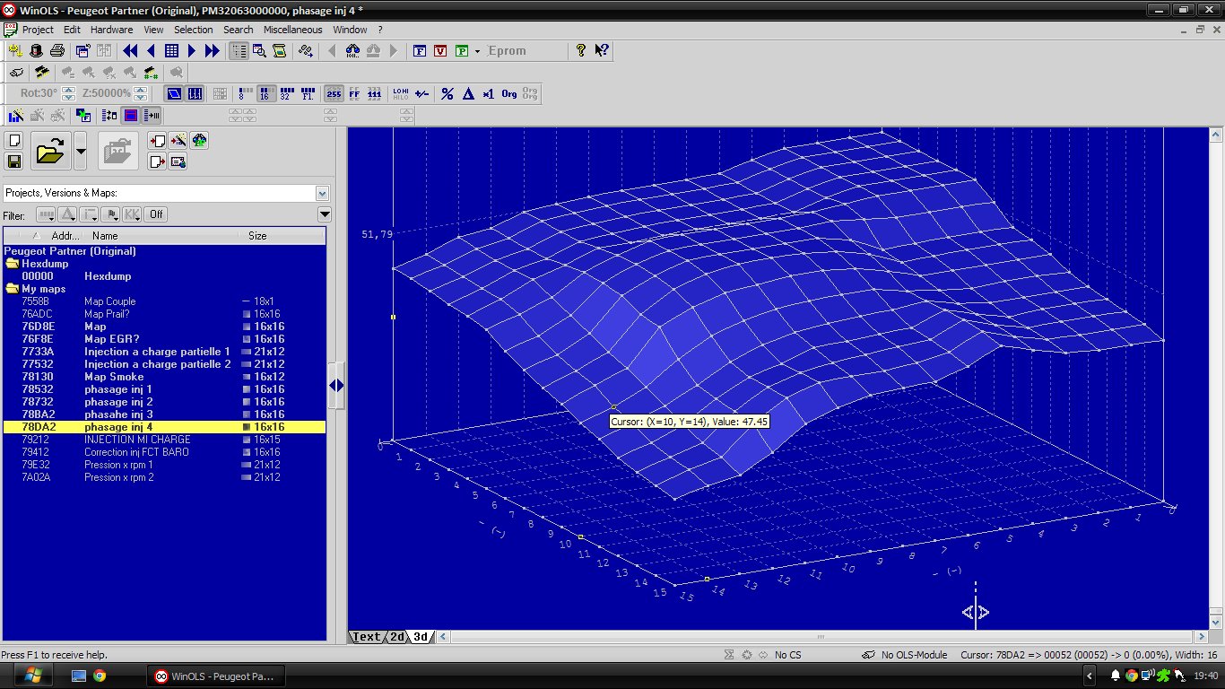Click the delta difference icon
The height and width of the screenshot is (689, 1225).
[x=467, y=94]
